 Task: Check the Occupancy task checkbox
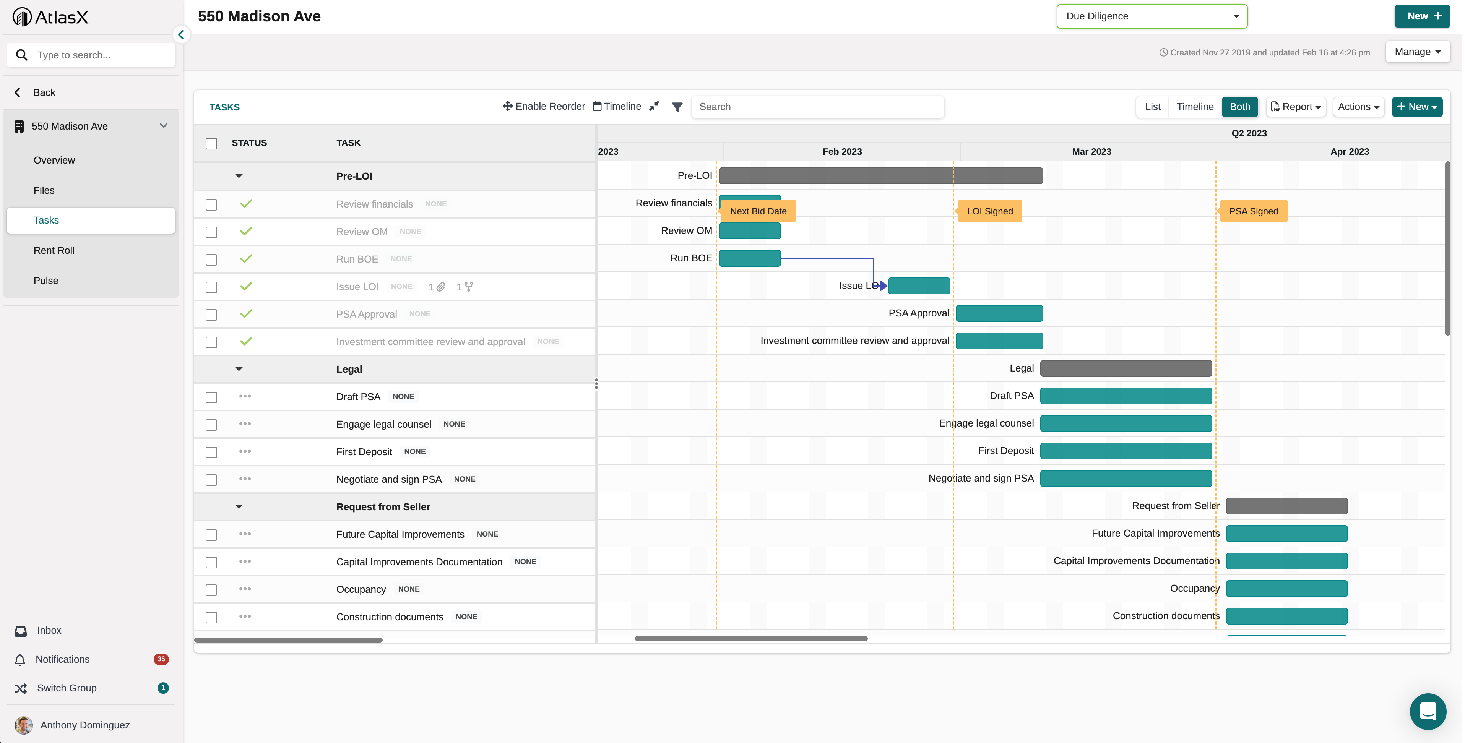[211, 590]
